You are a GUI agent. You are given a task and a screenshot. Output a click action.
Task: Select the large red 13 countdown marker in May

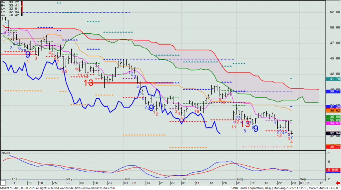88,83
